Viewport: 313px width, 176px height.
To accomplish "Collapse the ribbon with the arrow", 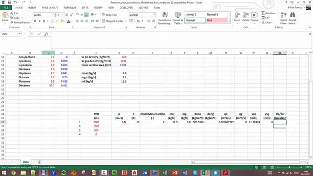I will 310,27.
